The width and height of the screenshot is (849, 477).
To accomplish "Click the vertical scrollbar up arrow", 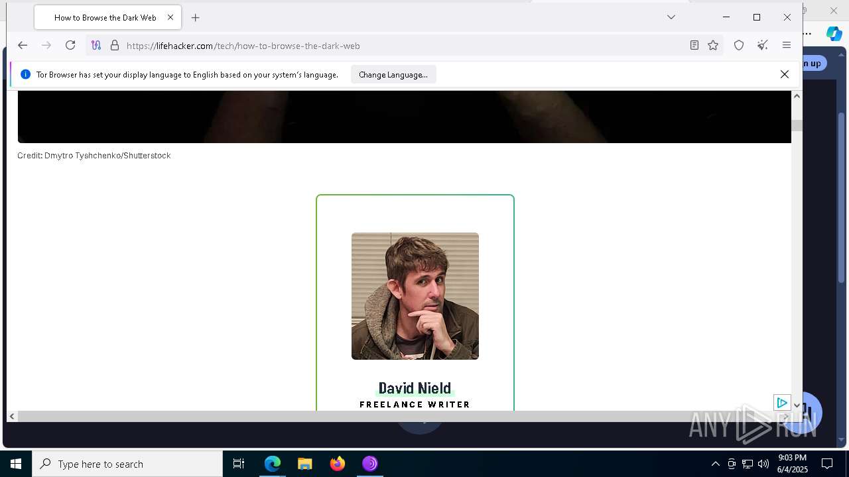I will [x=797, y=96].
